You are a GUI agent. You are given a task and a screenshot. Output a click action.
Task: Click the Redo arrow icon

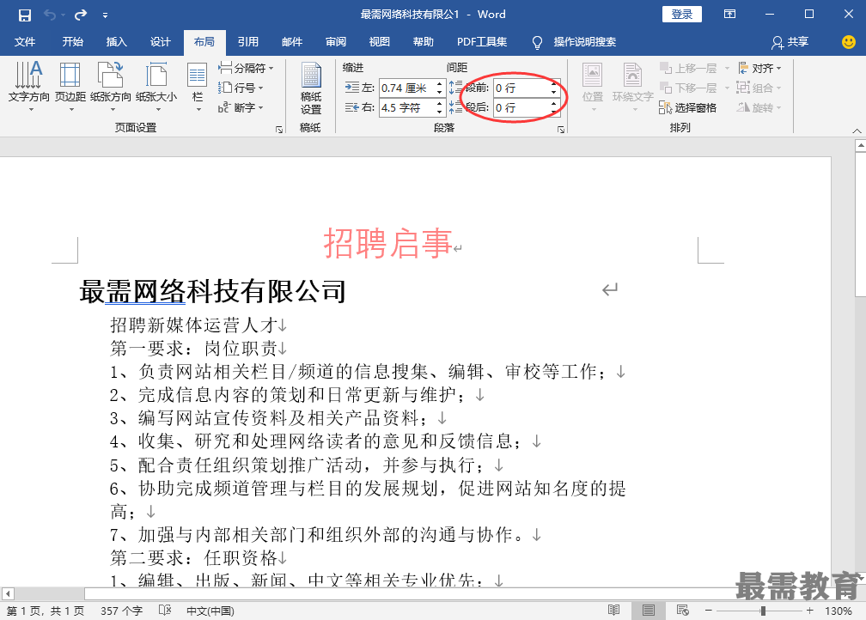(81, 15)
